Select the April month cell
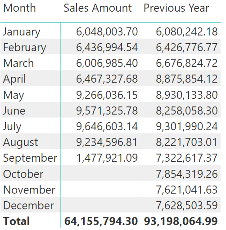The image size is (226, 230). [x=14, y=79]
